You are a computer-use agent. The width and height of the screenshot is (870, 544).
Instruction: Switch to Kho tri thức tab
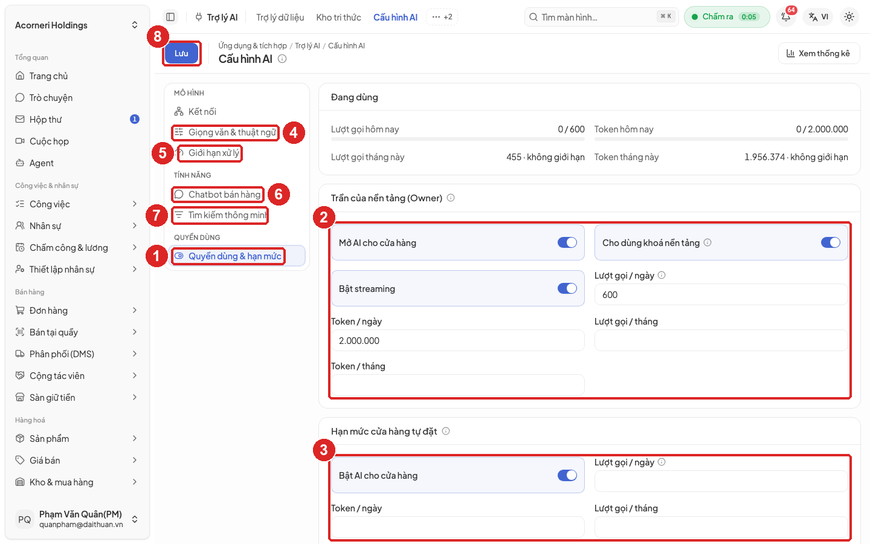tap(338, 17)
